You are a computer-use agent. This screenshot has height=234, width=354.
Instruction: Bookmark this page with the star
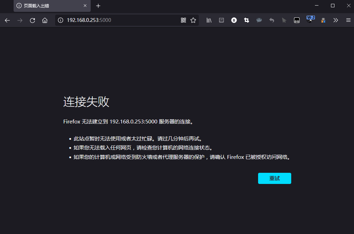pos(193,20)
